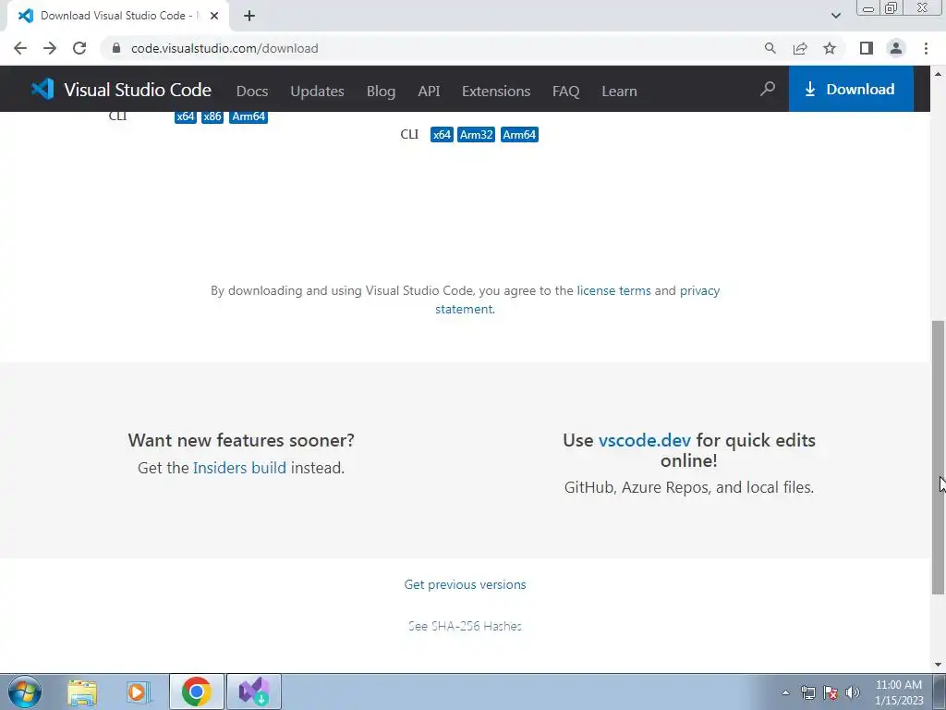
Task: Open the site search magnifier icon
Action: pos(768,90)
